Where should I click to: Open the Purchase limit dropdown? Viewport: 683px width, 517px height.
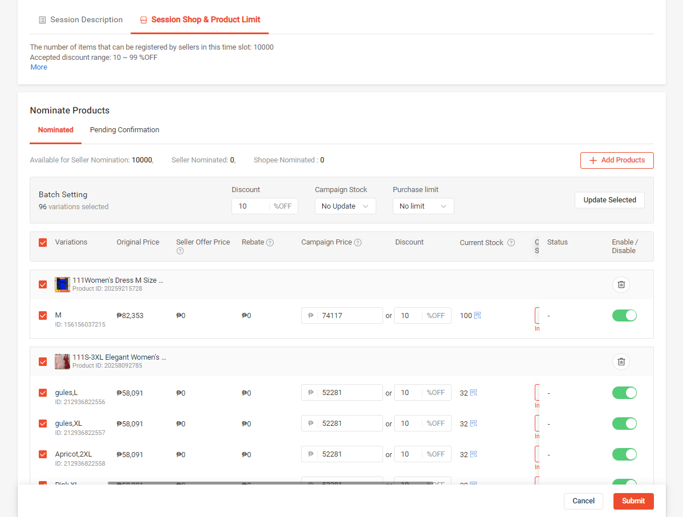tap(423, 206)
